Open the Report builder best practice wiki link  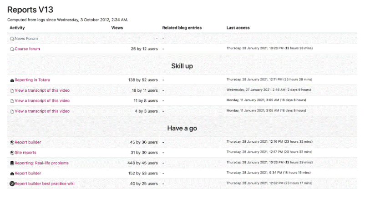tap(45, 184)
